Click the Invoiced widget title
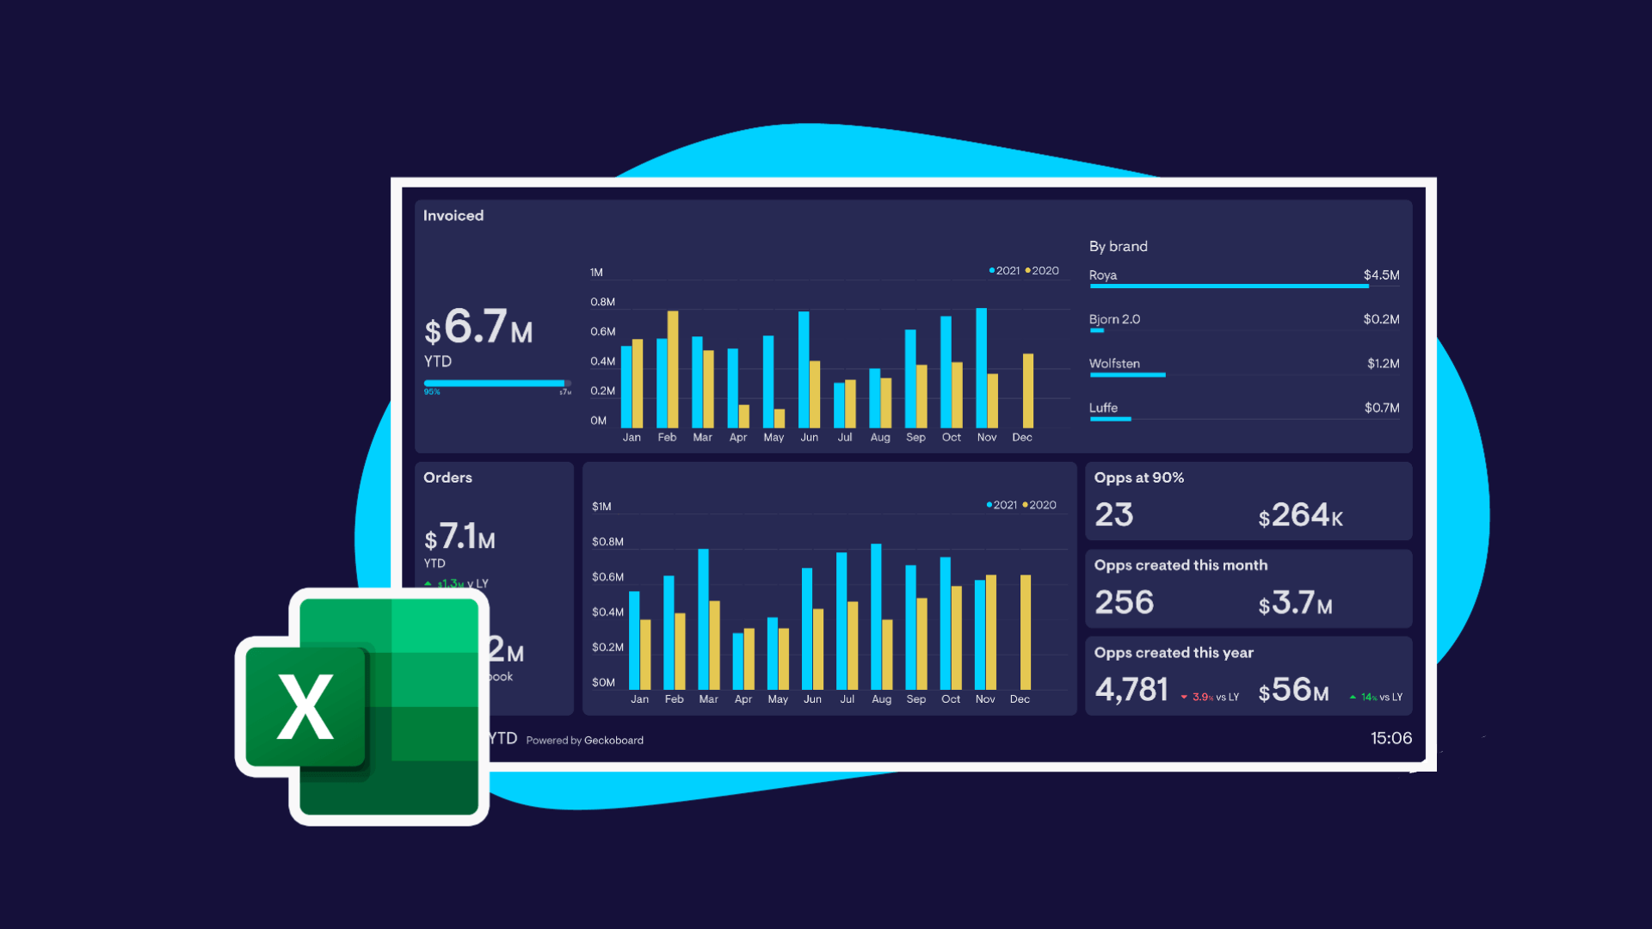 click(x=453, y=216)
